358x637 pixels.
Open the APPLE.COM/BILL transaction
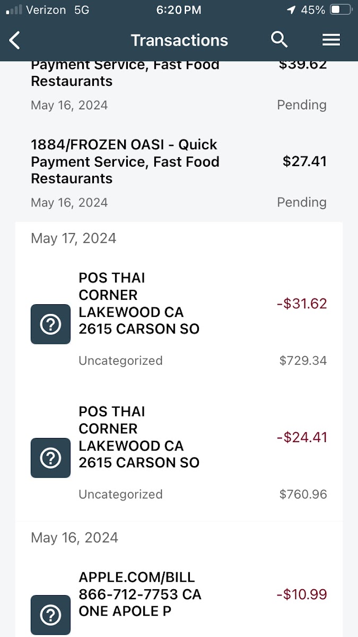[140, 594]
